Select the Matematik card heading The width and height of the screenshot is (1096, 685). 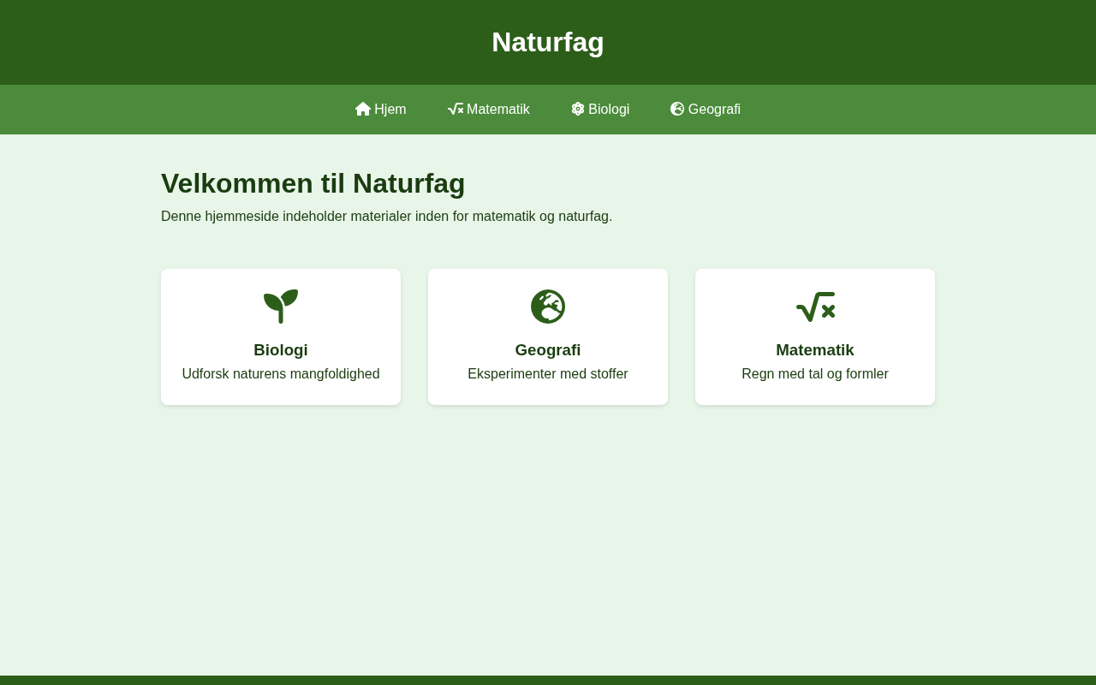[x=815, y=350]
